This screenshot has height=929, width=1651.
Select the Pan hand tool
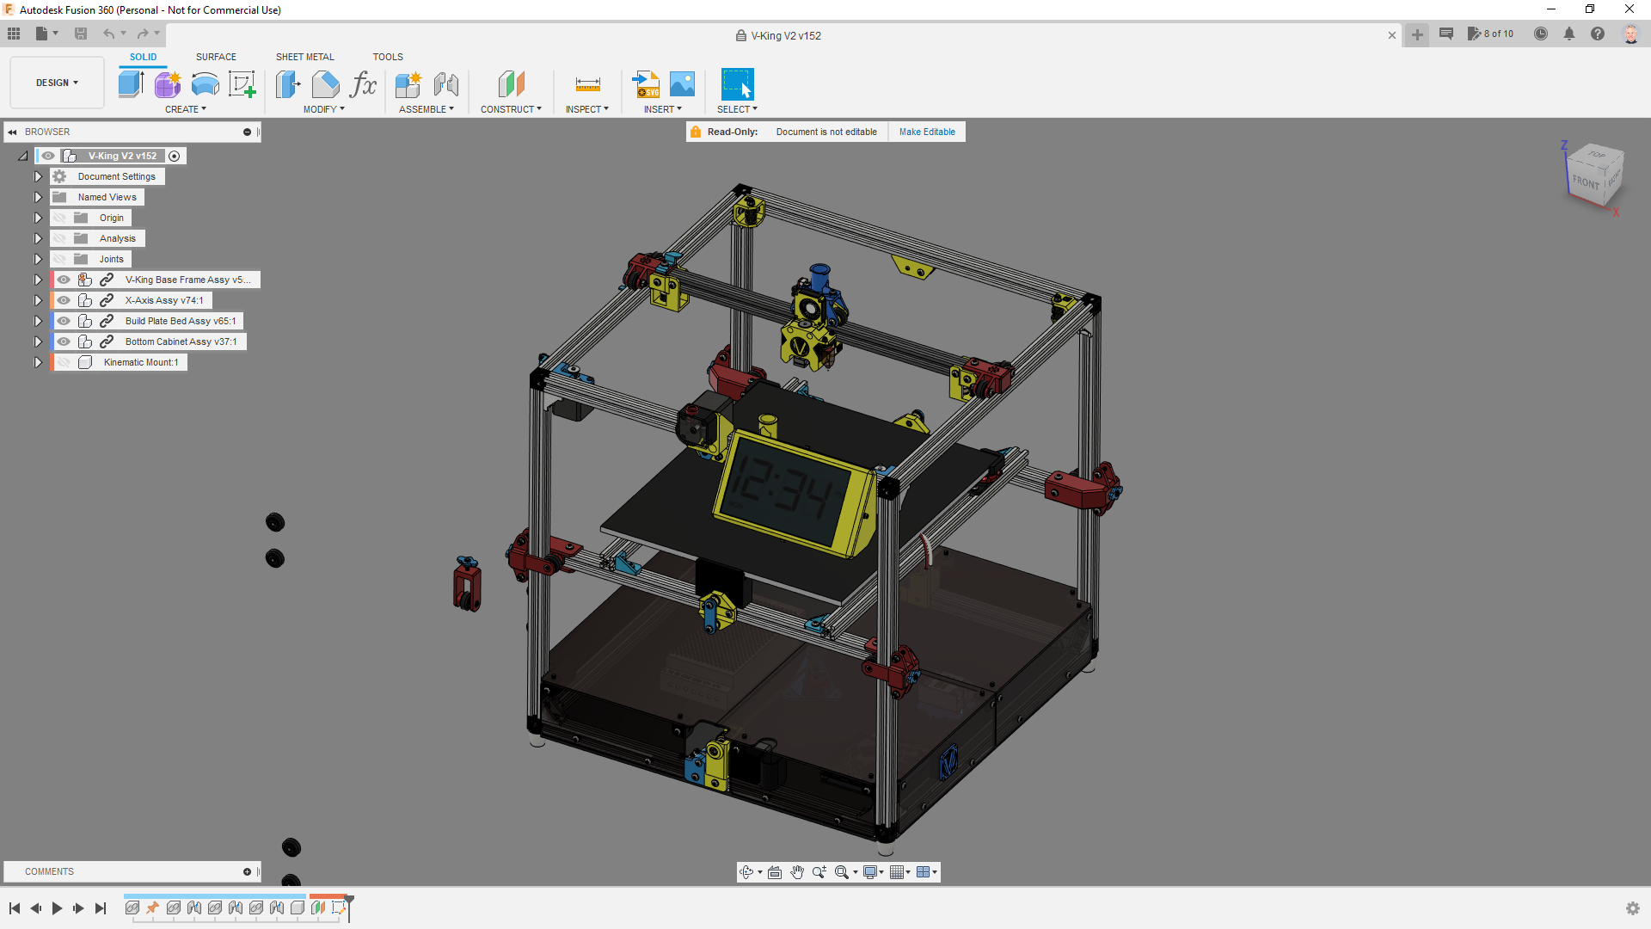[797, 872]
